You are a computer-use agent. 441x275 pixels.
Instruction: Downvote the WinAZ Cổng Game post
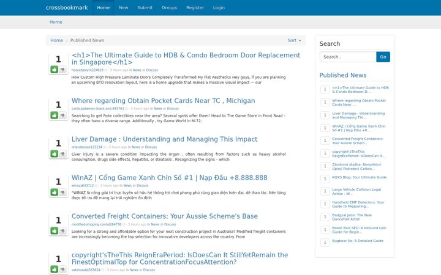pyautogui.click(x=62, y=193)
